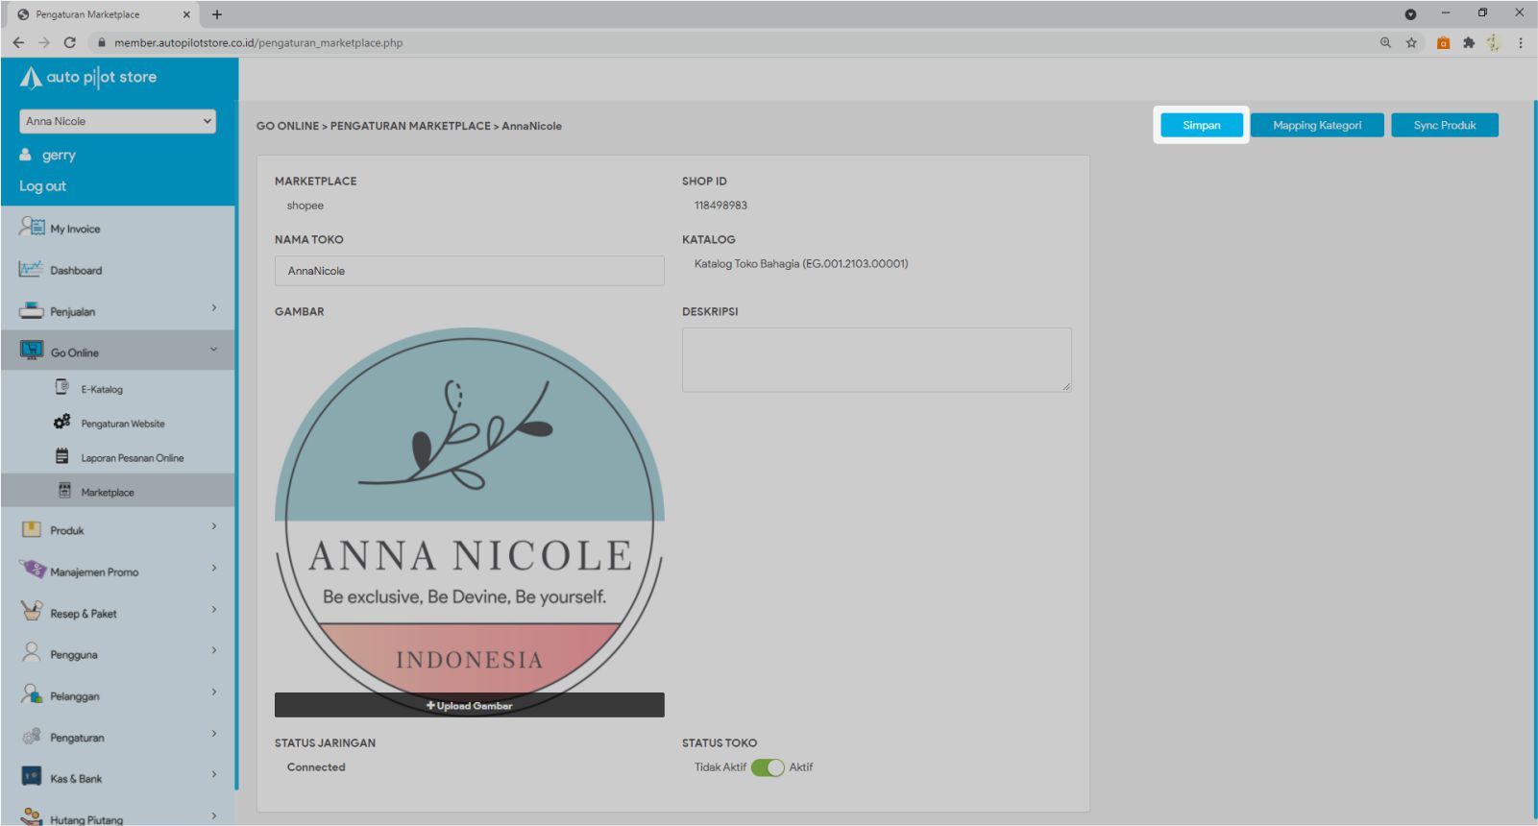The width and height of the screenshot is (1538, 826).
Task: Click the Simpan button
Action: [x=1201, y=125]
